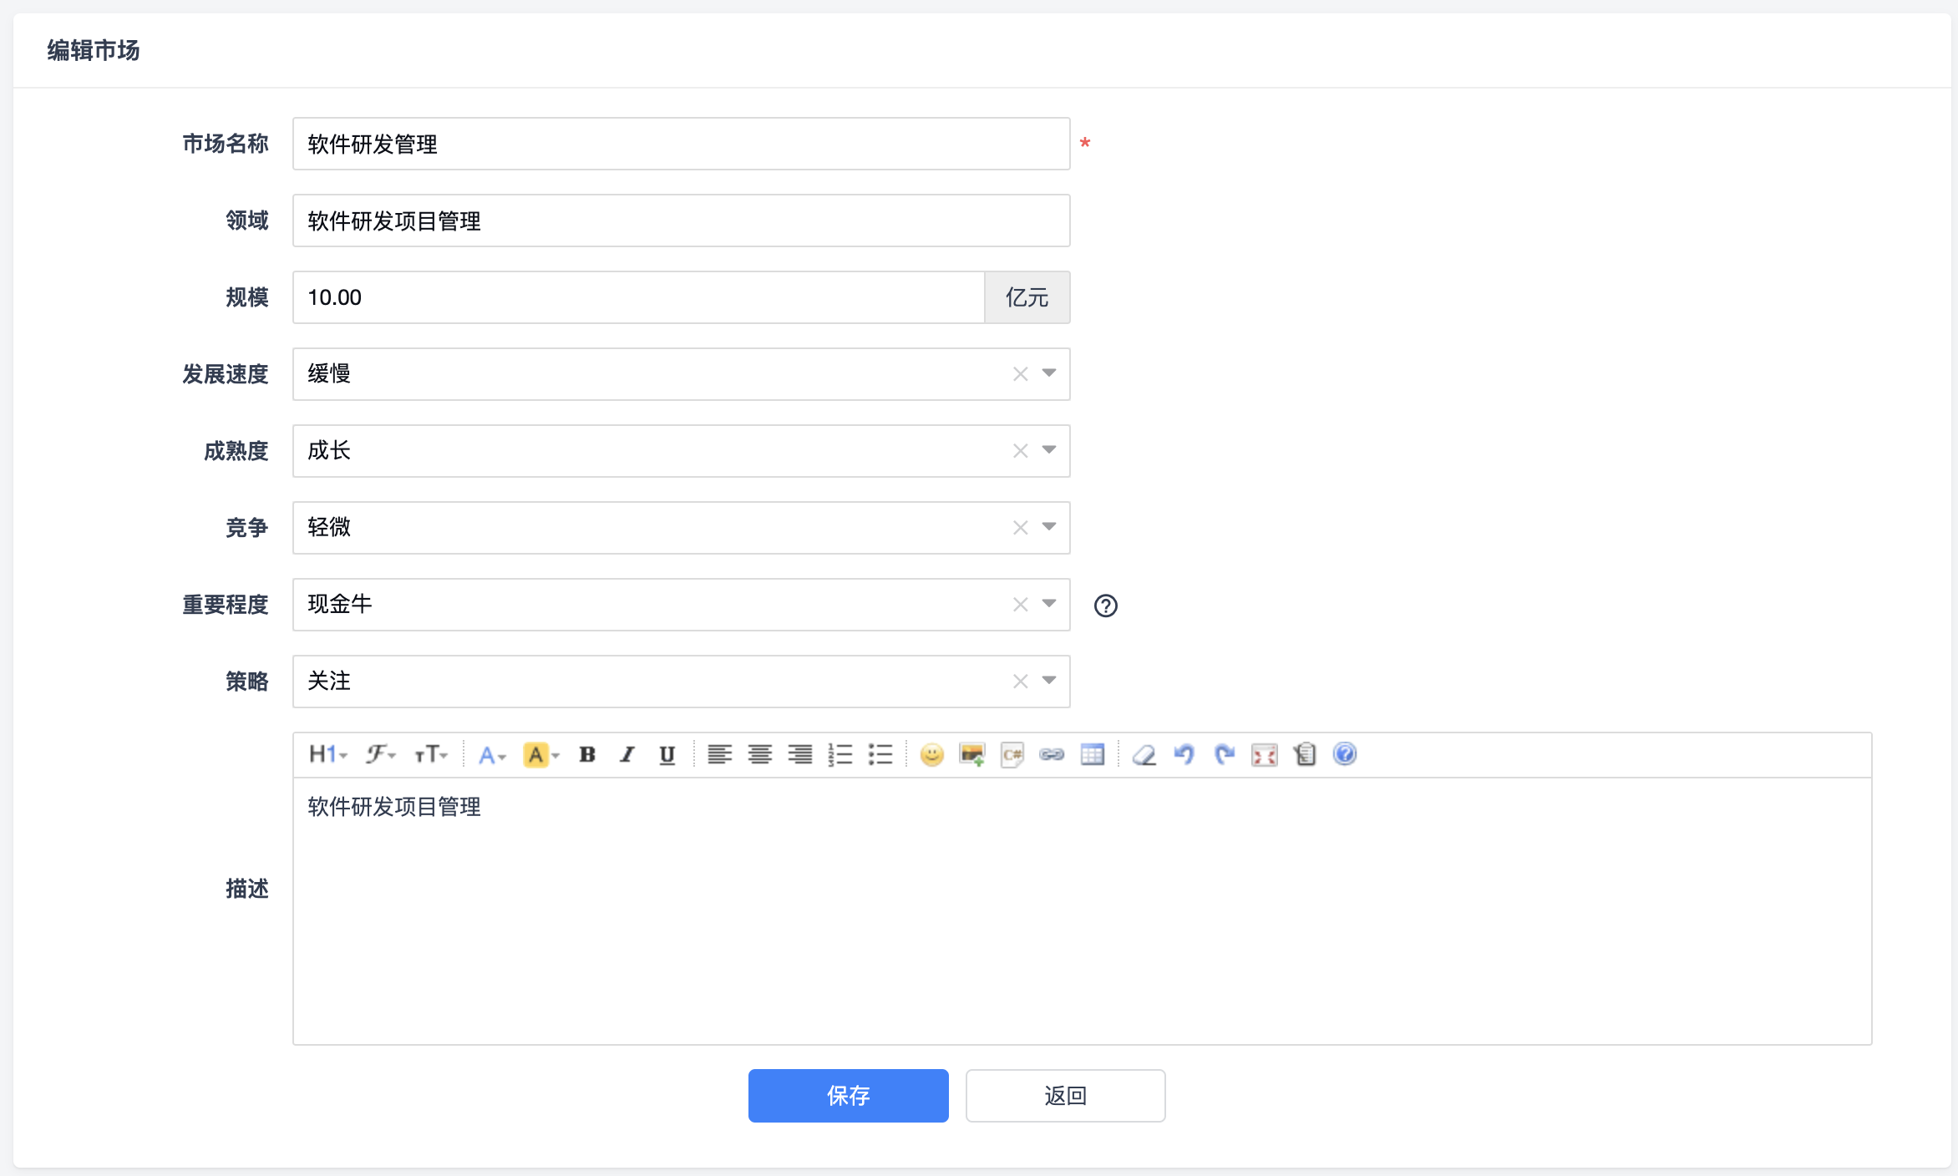Click eraser to remove formatting
Screen dimensions: 1958x1176
click(1144, 754)
